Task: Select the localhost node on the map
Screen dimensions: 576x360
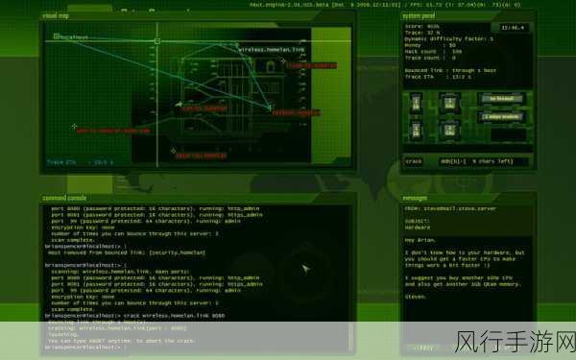Action: click(x=57, y=36)
